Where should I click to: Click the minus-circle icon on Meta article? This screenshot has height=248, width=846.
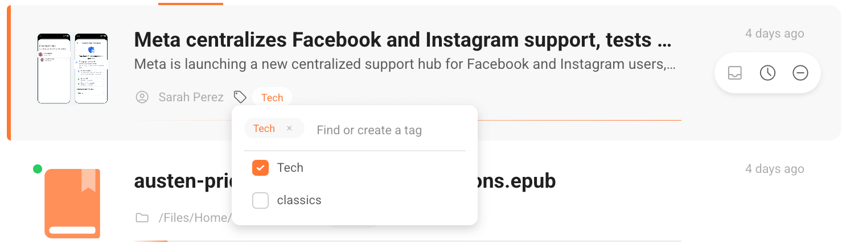800,73
